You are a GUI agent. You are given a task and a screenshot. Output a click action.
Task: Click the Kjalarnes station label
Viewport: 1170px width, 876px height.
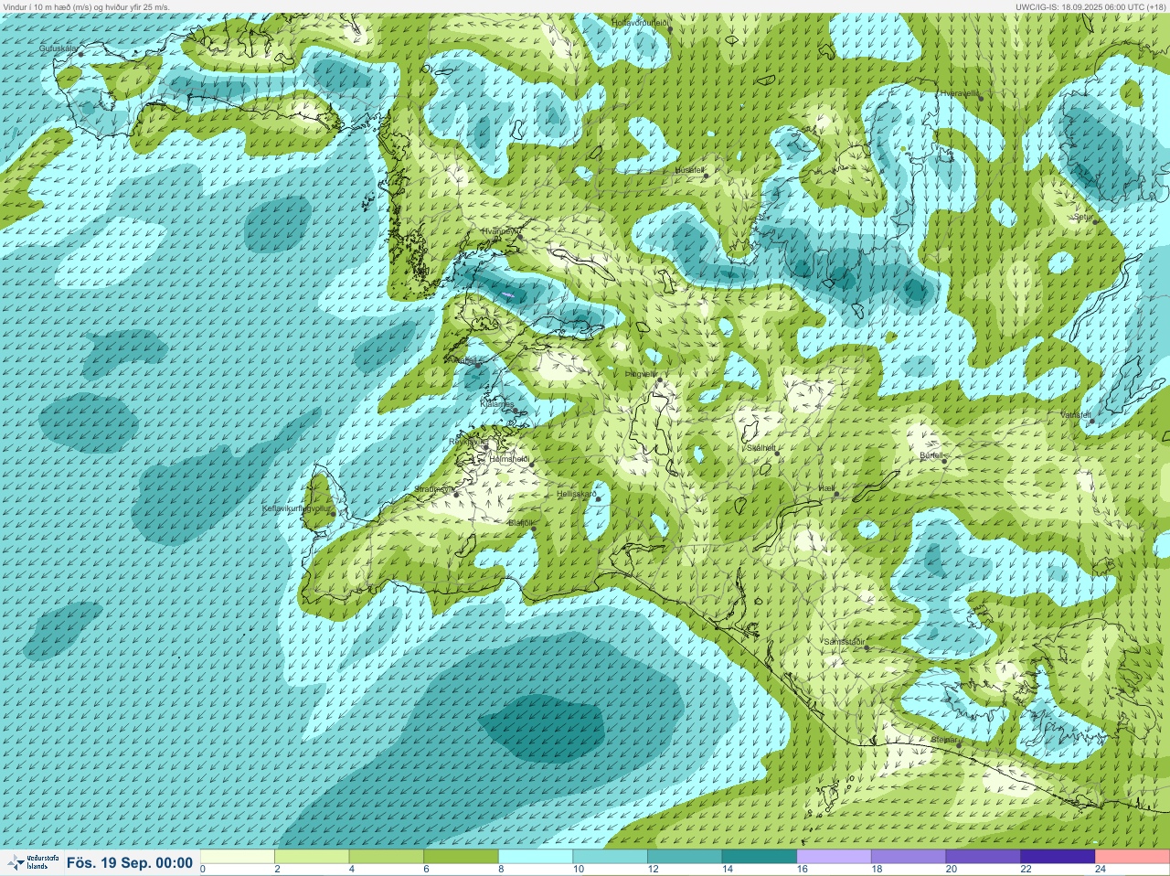coord(497,403)
